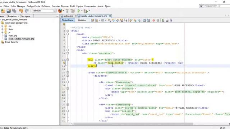Expand the js folder node
The width and height of the screenshot is (230, 129).
coord(3,33)
